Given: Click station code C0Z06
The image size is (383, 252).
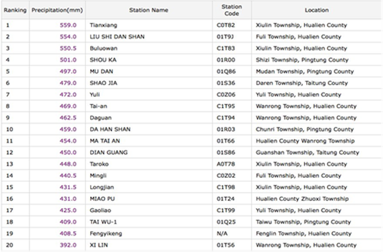Looking at the screenshot, I should click(226, 94).
